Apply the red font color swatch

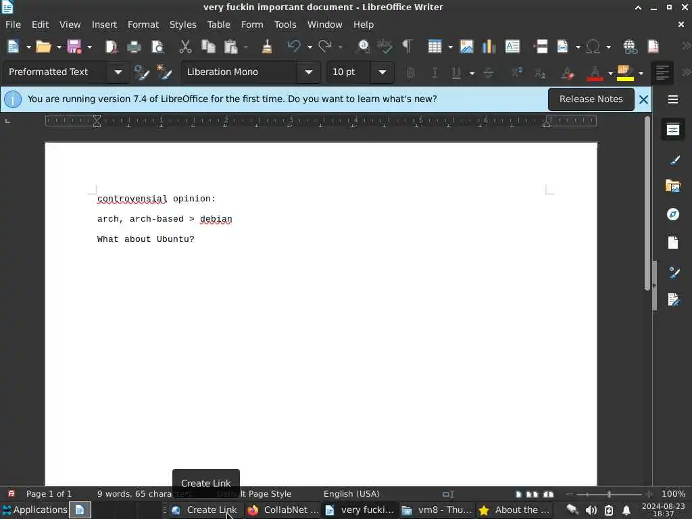(x=595, y=73)
